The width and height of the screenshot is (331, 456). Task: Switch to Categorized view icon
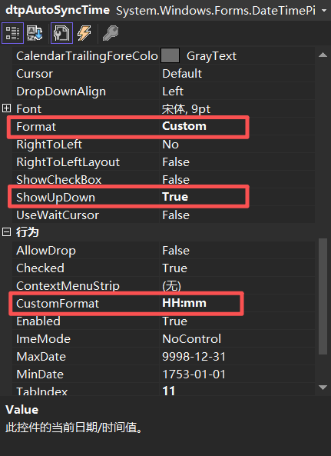click(x=12, y=33)
